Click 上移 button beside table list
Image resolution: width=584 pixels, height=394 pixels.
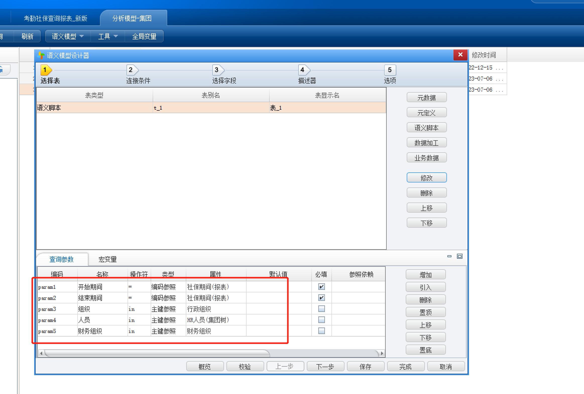coord(426,208)
